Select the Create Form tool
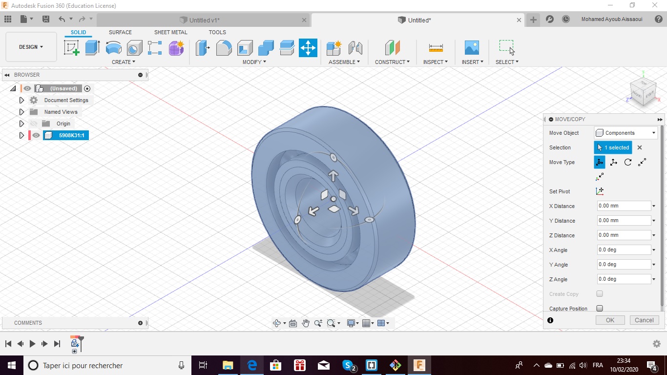The width and height of the screenshot is (667, 375). point(176,48)
